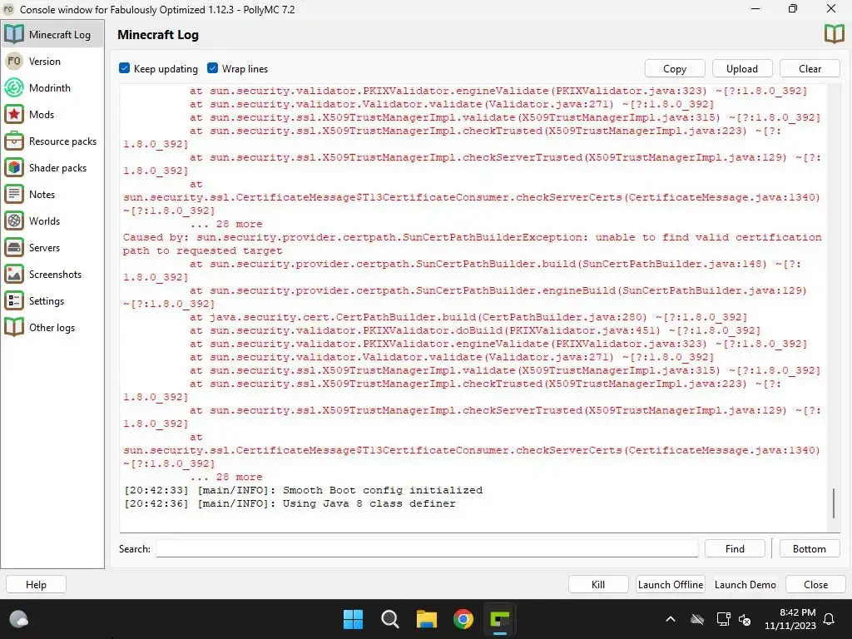Screen dimensions: 852x639
Task: Open the Windows Start menu
Action: point(353,619)
